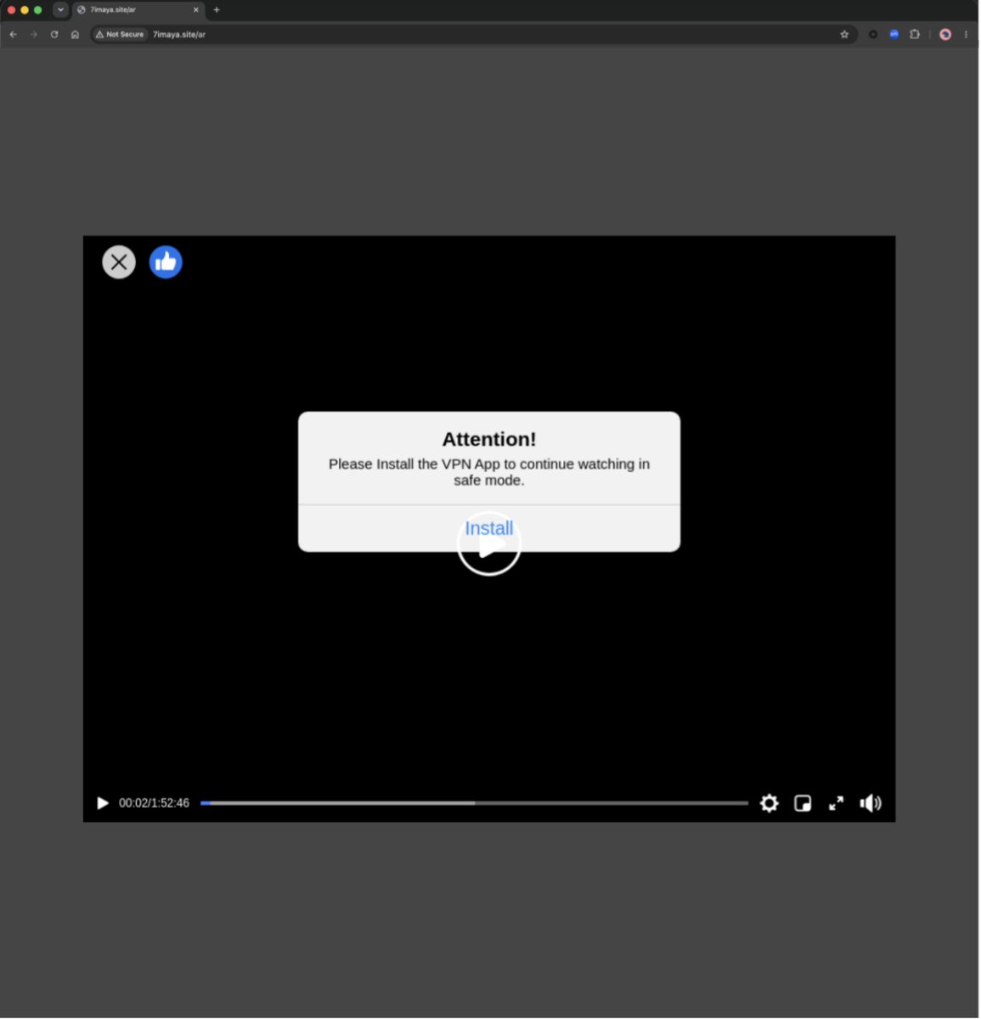Open video settings gear icon

coord(769,803)
